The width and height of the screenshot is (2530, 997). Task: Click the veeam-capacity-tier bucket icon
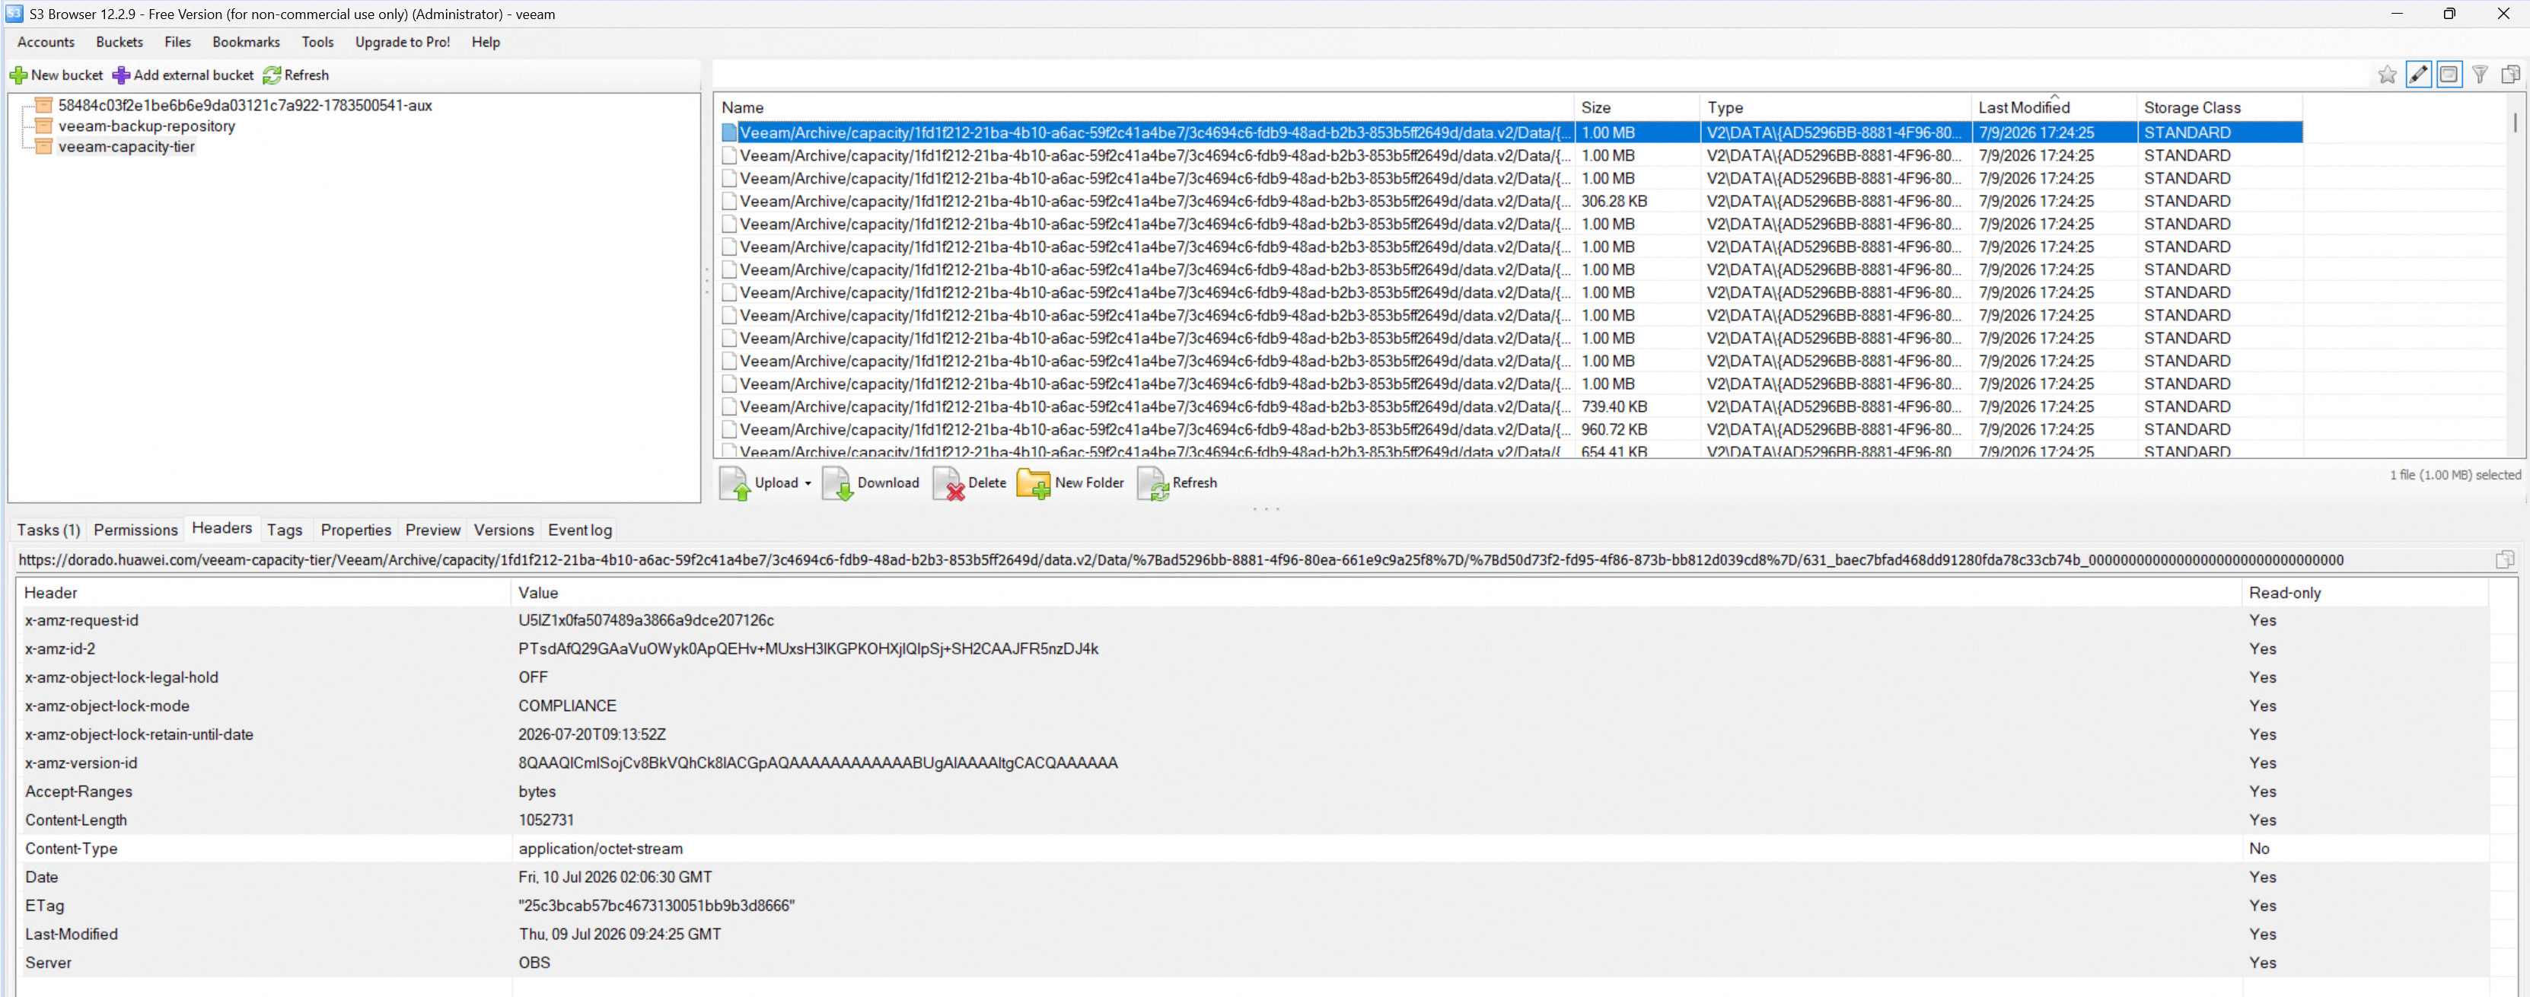pyautogui.click(x=43, y=146)
